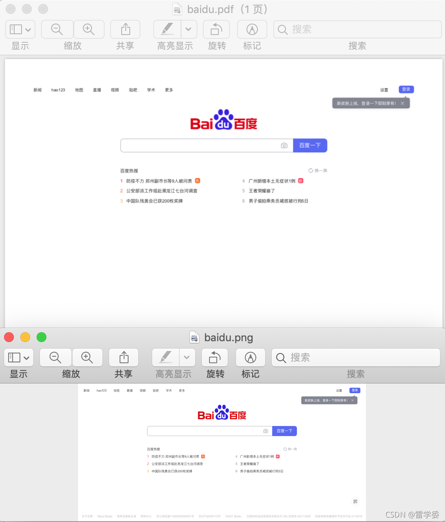Click the 登录 login button on Baidu page
This screenshot has height=522, width=445.
(406, 89)
